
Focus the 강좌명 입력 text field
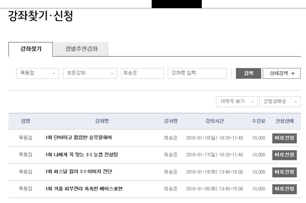(197, 74)
